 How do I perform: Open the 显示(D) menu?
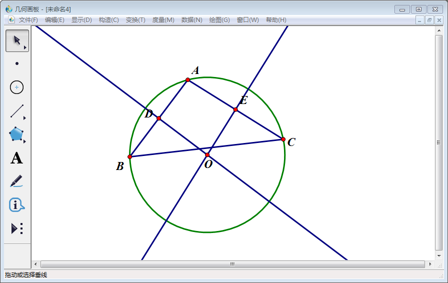[81, 20]
